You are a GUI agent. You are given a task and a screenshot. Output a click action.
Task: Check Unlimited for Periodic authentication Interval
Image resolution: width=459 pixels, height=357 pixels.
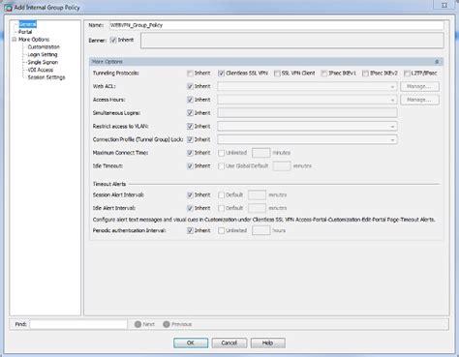(221, 230)
